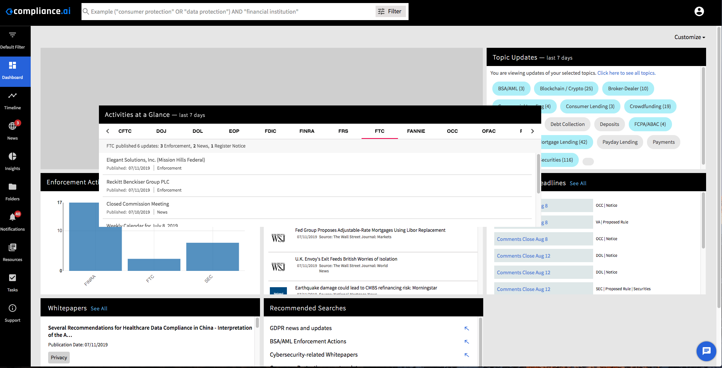
Task: Click the first WSJ article logo
Action: 278,238
